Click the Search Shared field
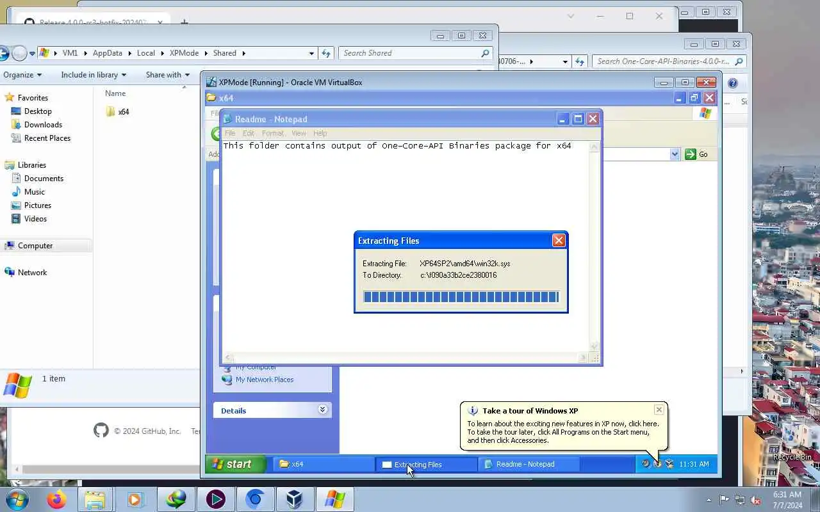The width and height of the screenshot is (820, 512). [416, 53]
